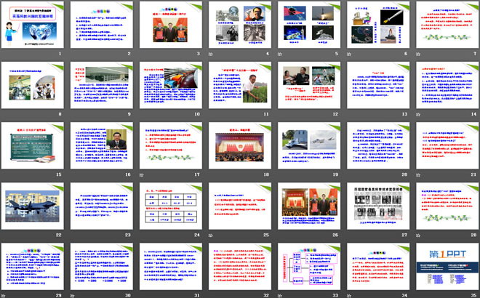Select slide 31 thumbnail
This screenshot has height=298, width=480.
pos(171,266)
